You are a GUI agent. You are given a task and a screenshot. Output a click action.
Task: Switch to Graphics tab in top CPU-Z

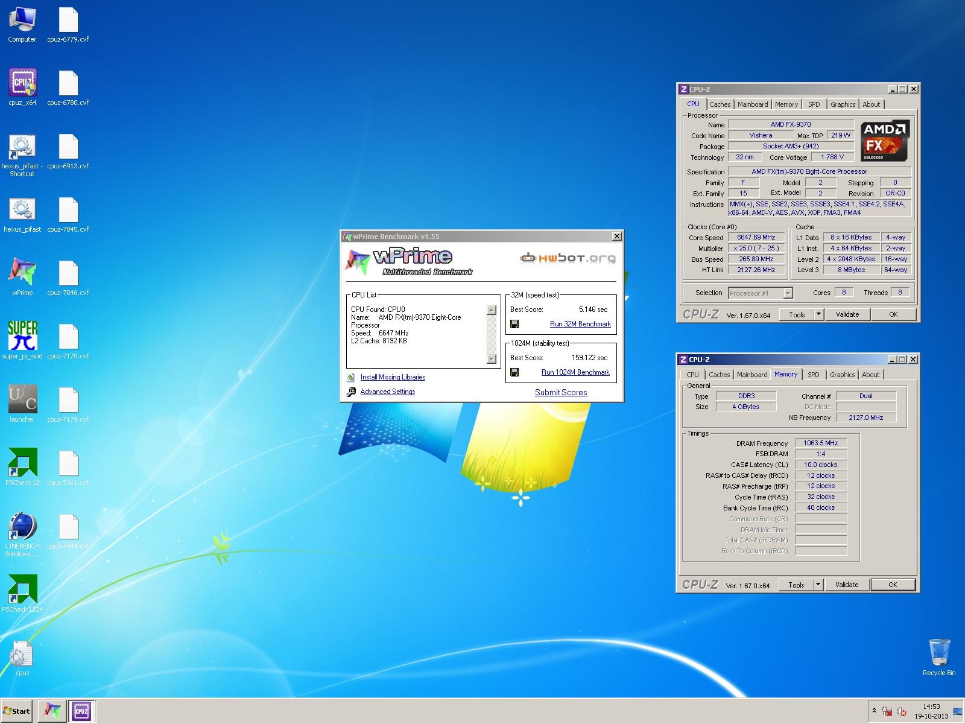click(843, 104)
